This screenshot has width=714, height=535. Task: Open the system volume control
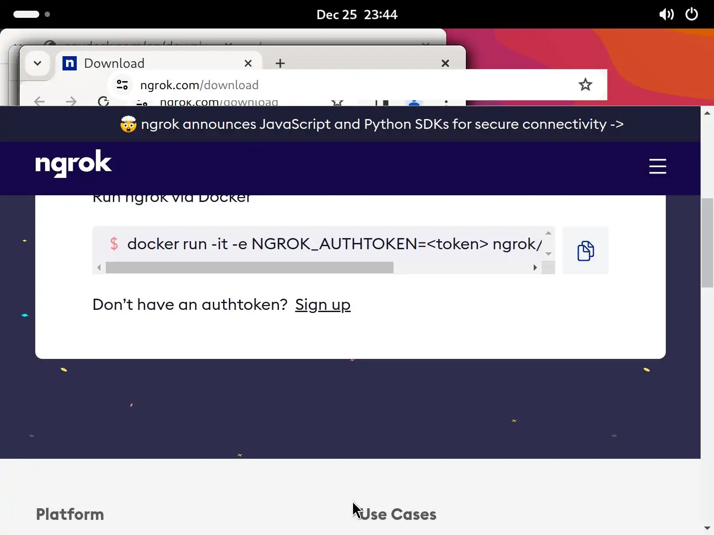pyautogui.click(x=666, y=14)
